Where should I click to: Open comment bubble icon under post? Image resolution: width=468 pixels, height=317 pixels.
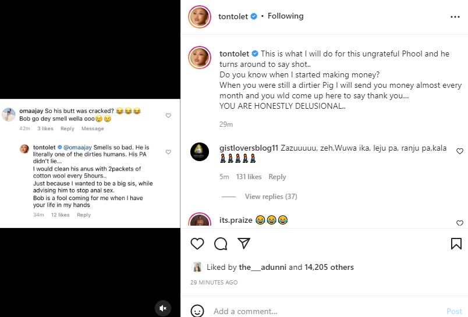pyautogui.click(x=221, y=243)
